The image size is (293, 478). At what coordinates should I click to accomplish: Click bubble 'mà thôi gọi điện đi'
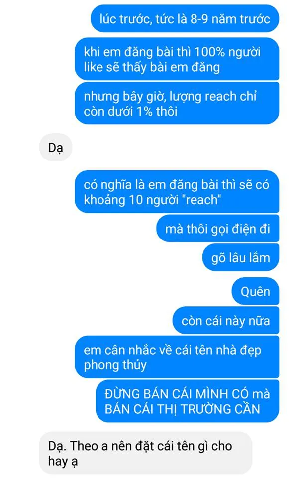tap(217, 229)
